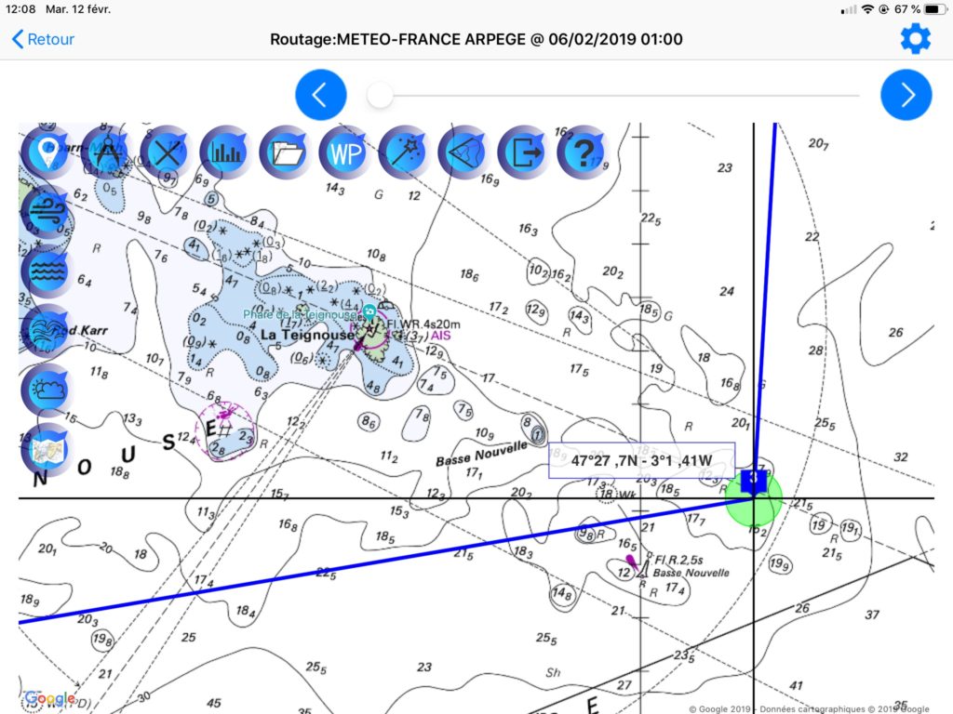This screenshot has height=714, width=953.
Task: Open the WP waypoints tool
Action: (x=346, y=152)
